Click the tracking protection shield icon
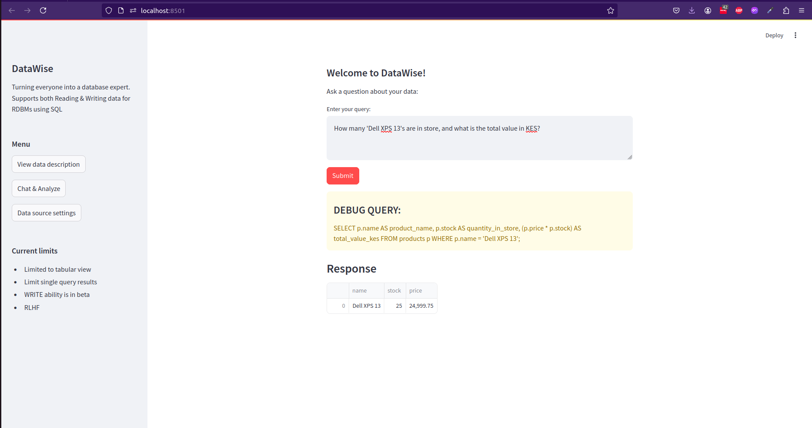Viewport: 812px width, 428px height. click(x=108, y=10)
